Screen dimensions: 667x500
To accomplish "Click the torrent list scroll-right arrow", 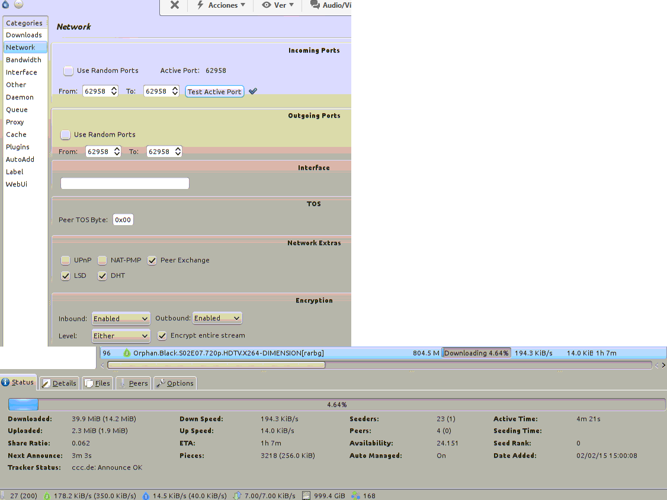I will click(663, 365).
